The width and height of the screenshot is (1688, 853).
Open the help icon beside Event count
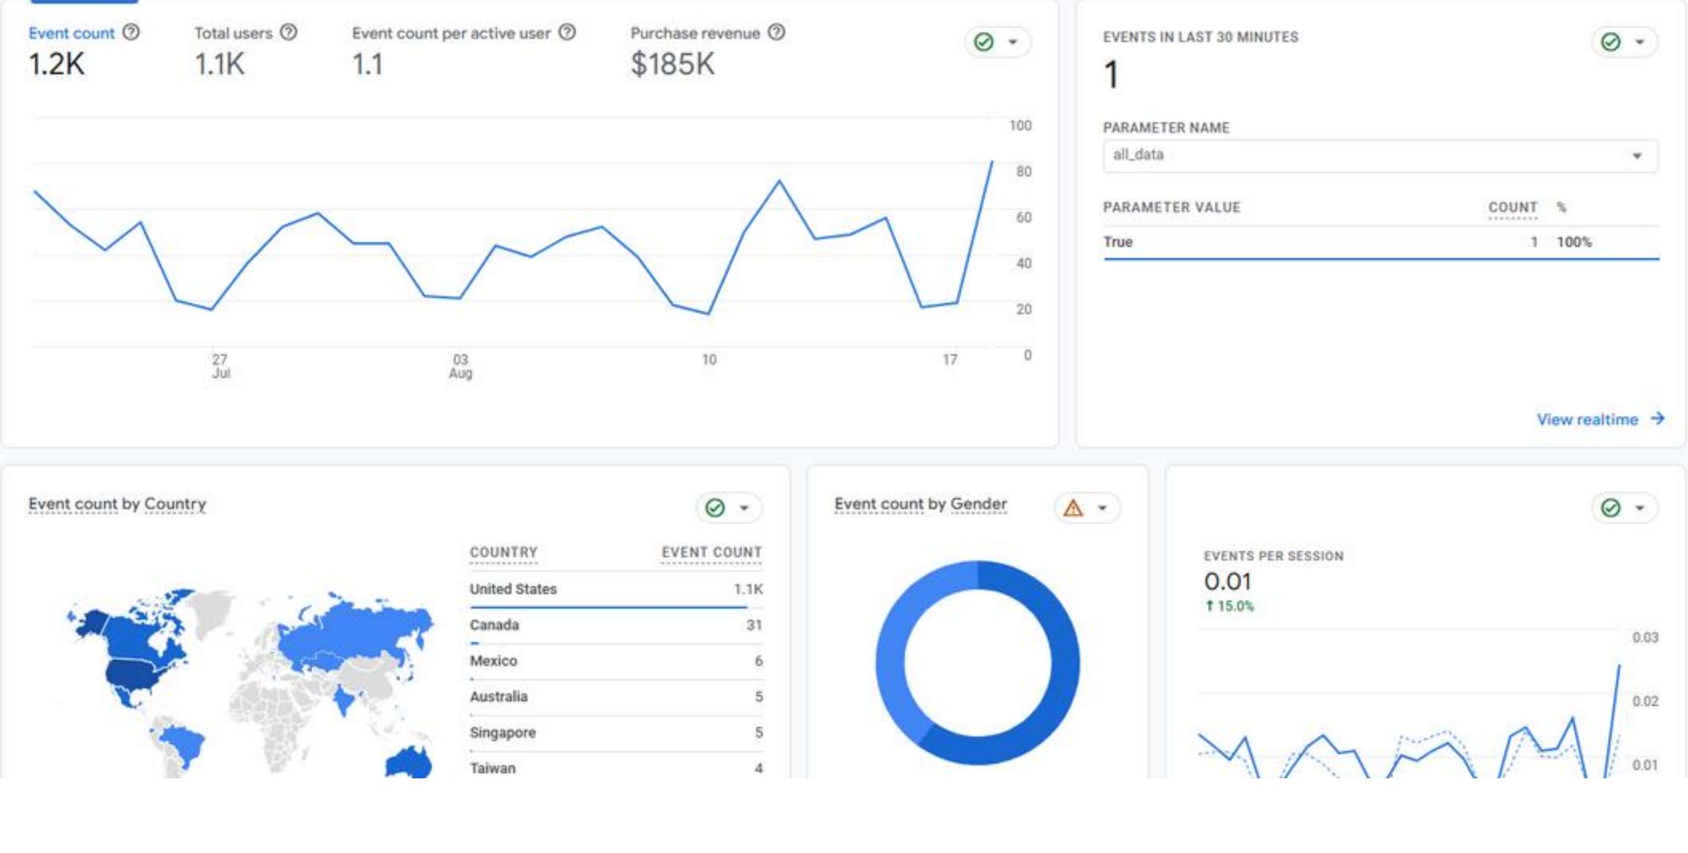coord(131,32)
